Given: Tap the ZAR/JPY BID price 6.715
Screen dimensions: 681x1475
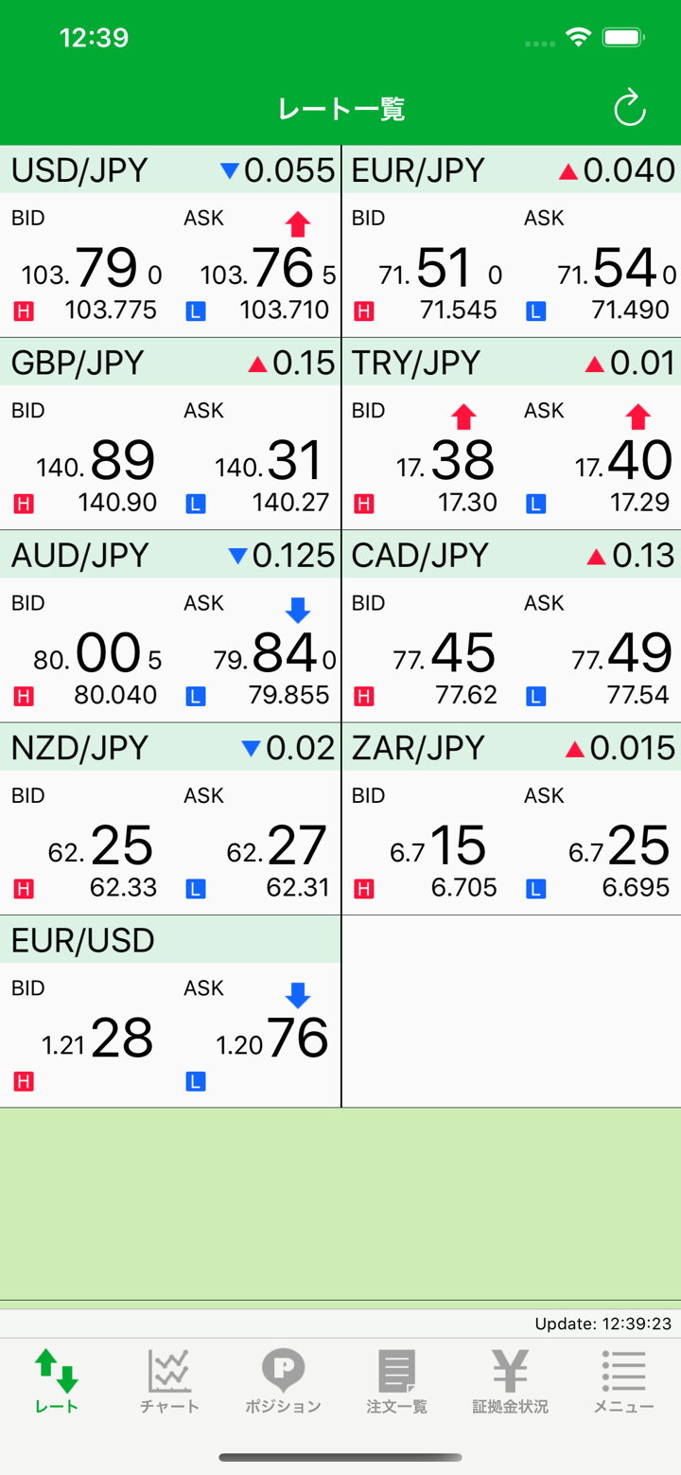Looking at the screenshot, I should 440,845.
